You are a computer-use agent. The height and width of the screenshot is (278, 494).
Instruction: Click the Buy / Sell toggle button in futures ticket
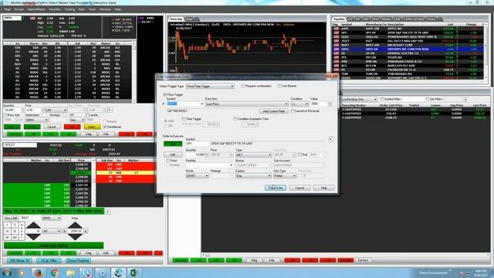pos(11,218)
